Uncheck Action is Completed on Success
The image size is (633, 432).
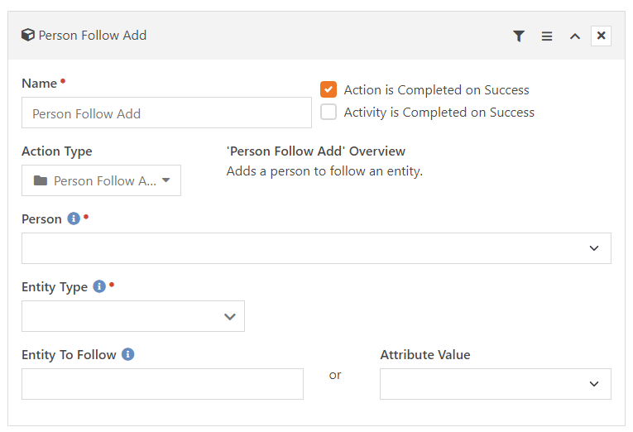point(328,89)
